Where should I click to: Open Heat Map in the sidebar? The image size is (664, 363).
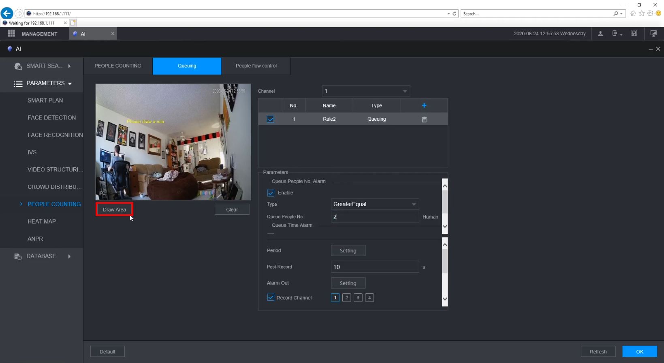(42, 222)
